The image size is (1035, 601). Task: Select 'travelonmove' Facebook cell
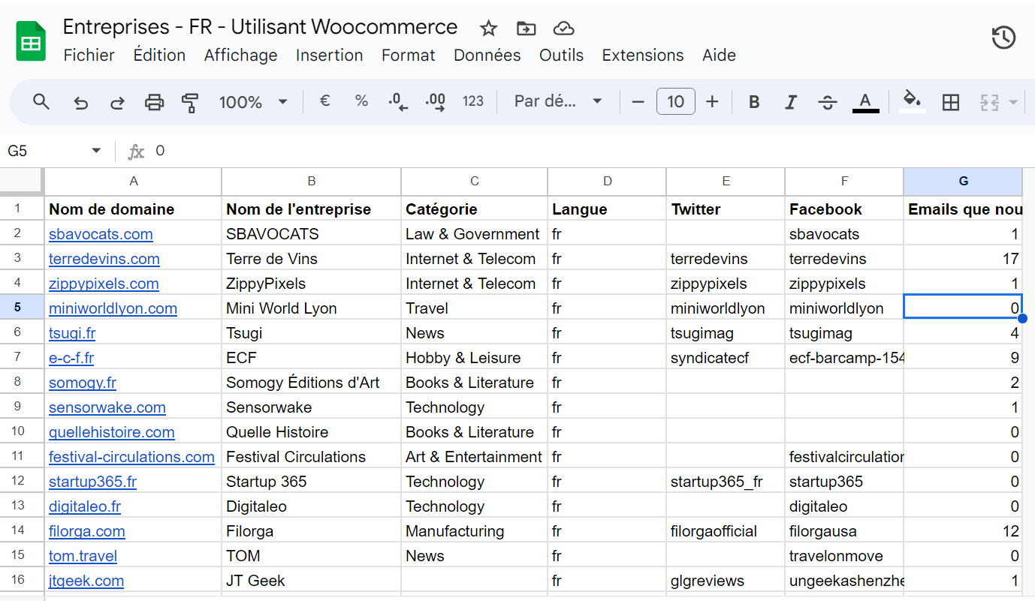[844, 556]
